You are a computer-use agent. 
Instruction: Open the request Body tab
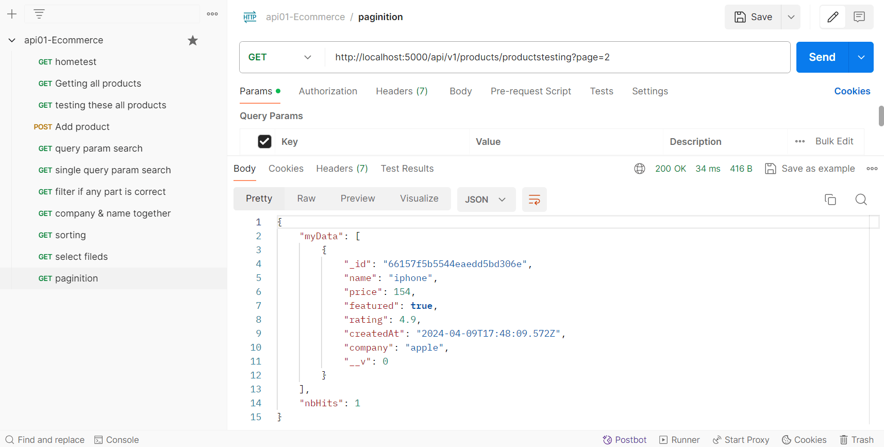point(460,91)
